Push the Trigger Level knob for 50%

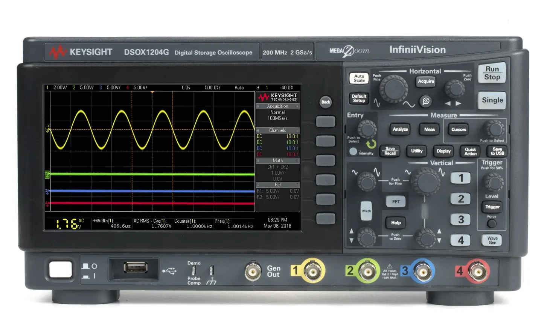[x=493, y=183]
